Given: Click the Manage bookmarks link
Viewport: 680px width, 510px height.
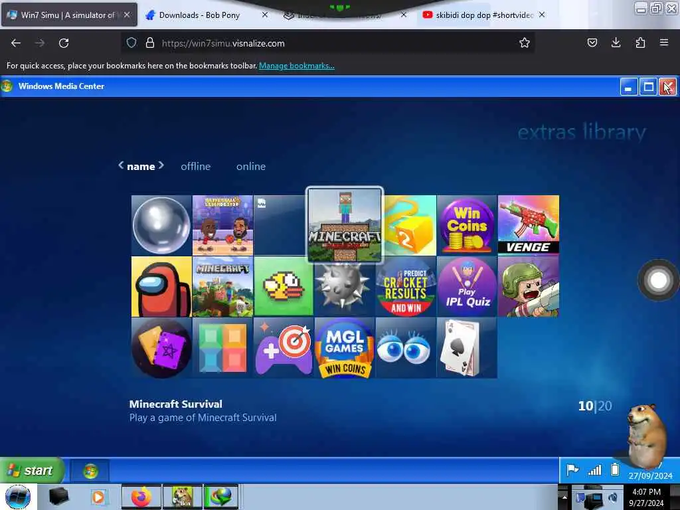Looking at the screenshot, I should click(297, 66).
